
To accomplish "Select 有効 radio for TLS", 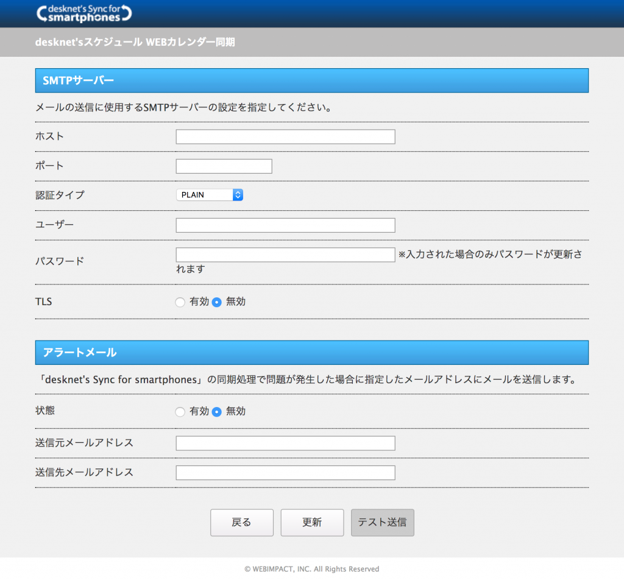I will click(180, 302).
